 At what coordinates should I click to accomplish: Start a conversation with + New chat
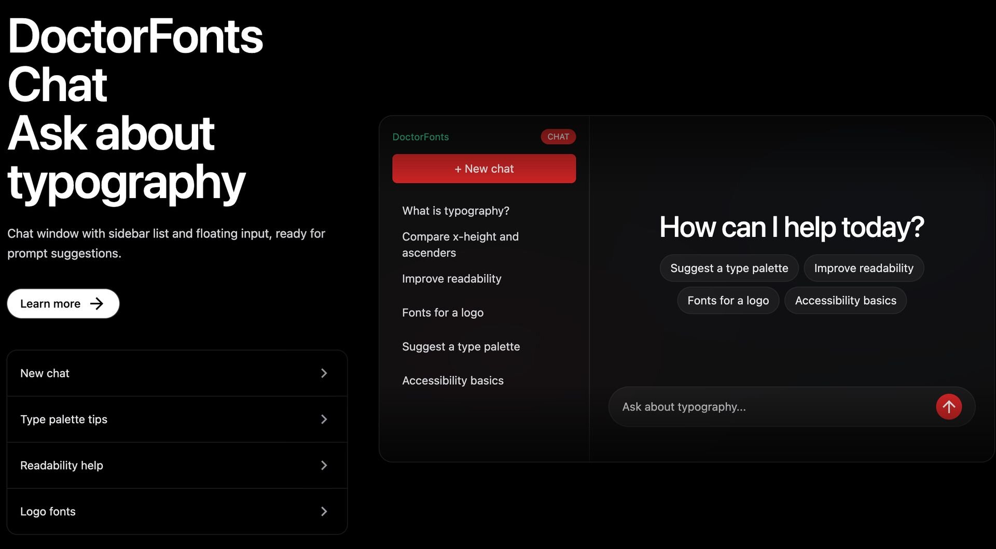(x=483, y=168)
